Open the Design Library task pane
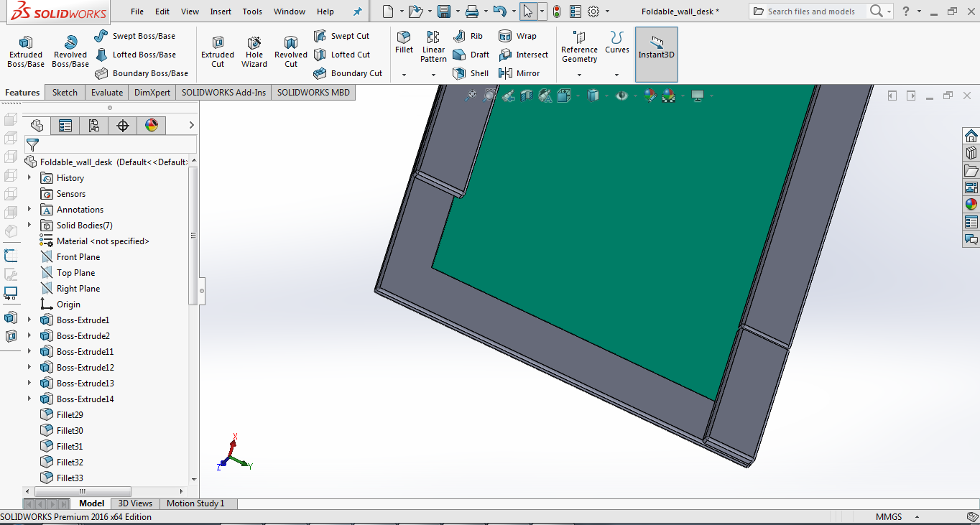Screen dimensions: 980x525 [971, 153]
